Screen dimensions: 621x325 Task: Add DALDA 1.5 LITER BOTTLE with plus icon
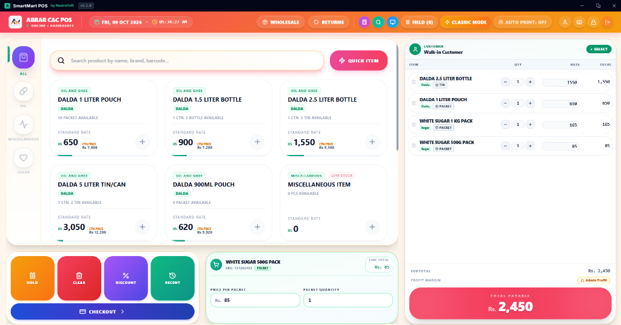(x=257, y=142)
